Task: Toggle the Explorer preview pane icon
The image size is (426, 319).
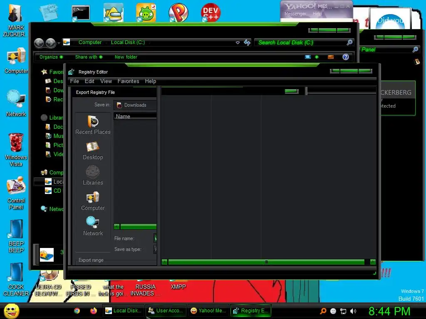Action: click(331, 57)
